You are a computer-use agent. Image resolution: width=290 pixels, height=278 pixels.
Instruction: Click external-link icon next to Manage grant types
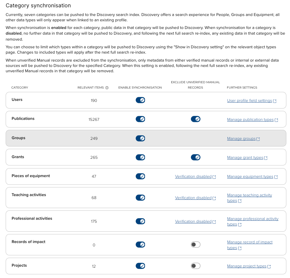[266, 158]
